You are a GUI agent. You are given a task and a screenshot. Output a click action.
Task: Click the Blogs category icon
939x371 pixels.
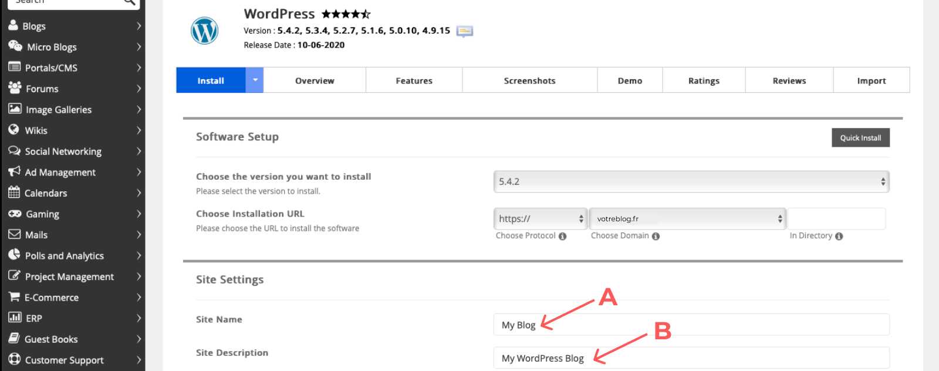(13, 25)
